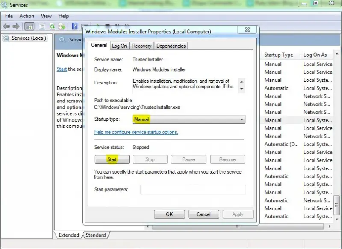Image resolution: width=342 pixels, height=249 pixels.
Task: Click horizontal scrollbar right arrow
Action: [329, 226]
